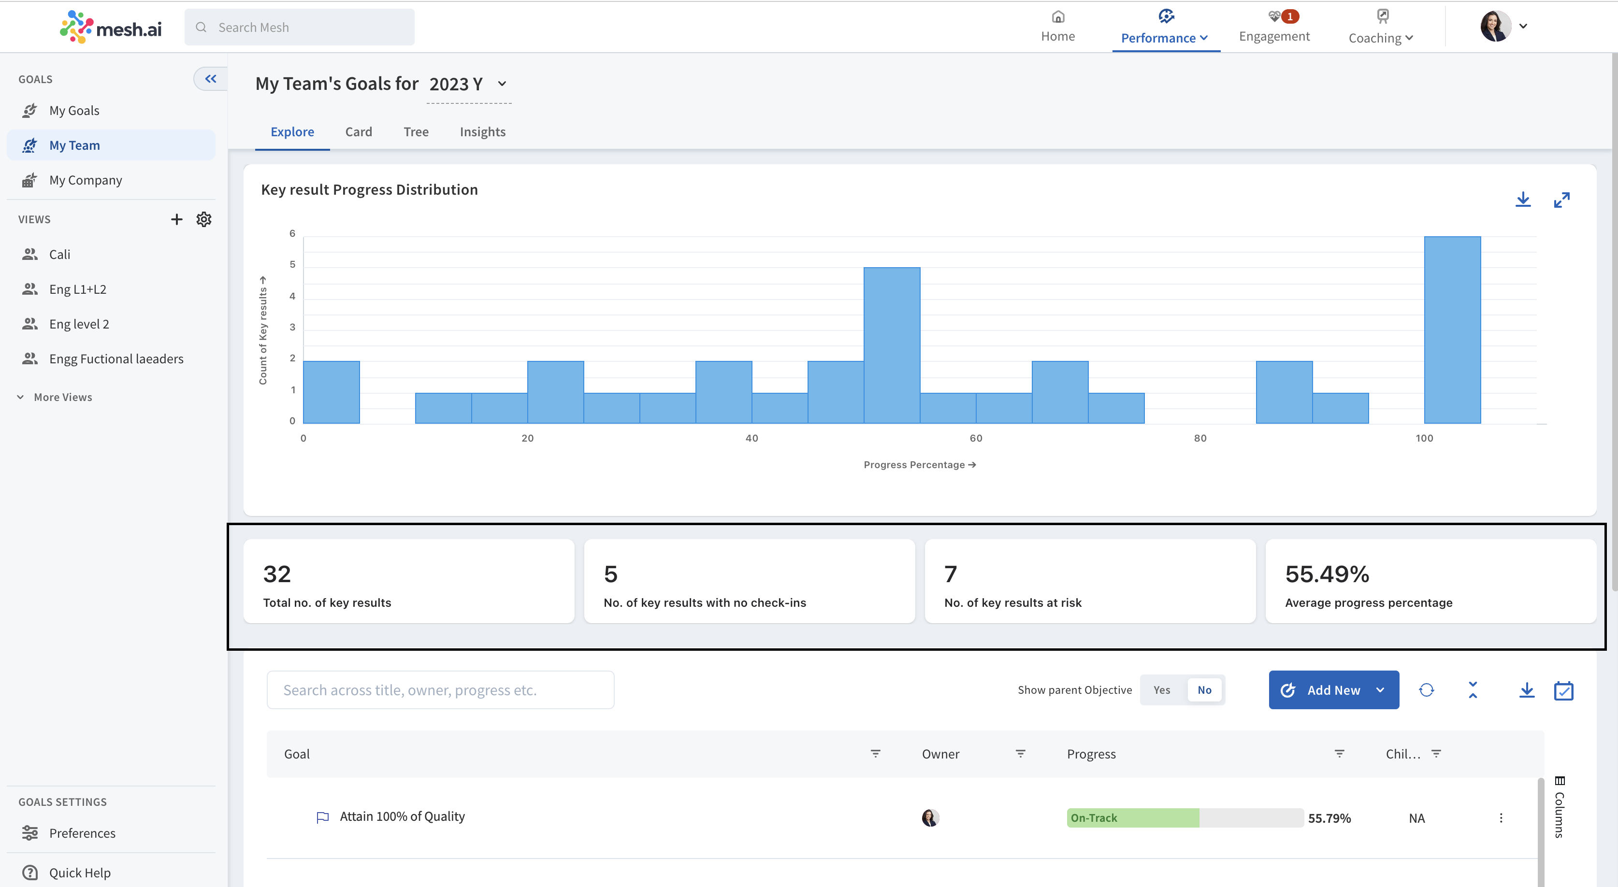The image size is (1618, 887).
Task: Open the Attain 100% of Quality goal
Action: (x=402, y=816)
